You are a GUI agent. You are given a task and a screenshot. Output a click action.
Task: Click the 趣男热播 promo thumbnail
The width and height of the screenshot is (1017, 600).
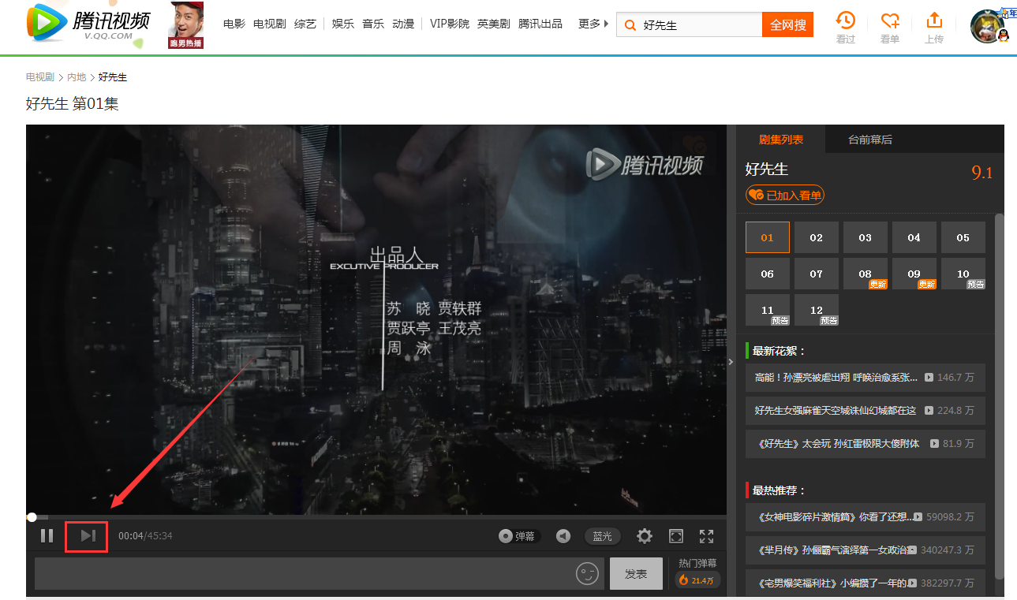[x=186, y=24]
